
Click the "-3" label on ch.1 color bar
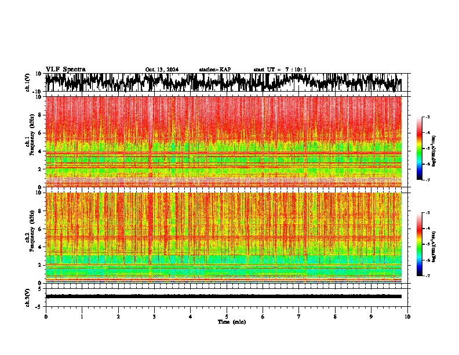428,117
